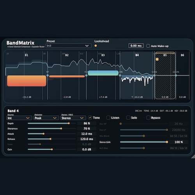Open the Stereo / M/S dropdown
Screen dimensions: 195x195
pos(73,118)
